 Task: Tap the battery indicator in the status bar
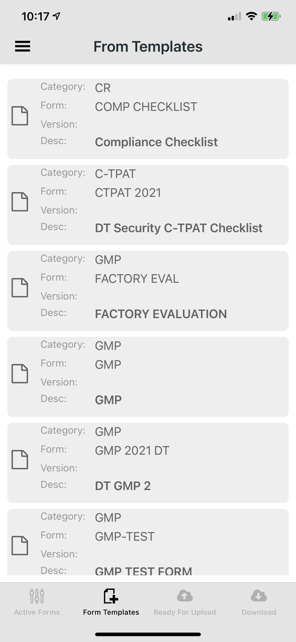[270, 16]
